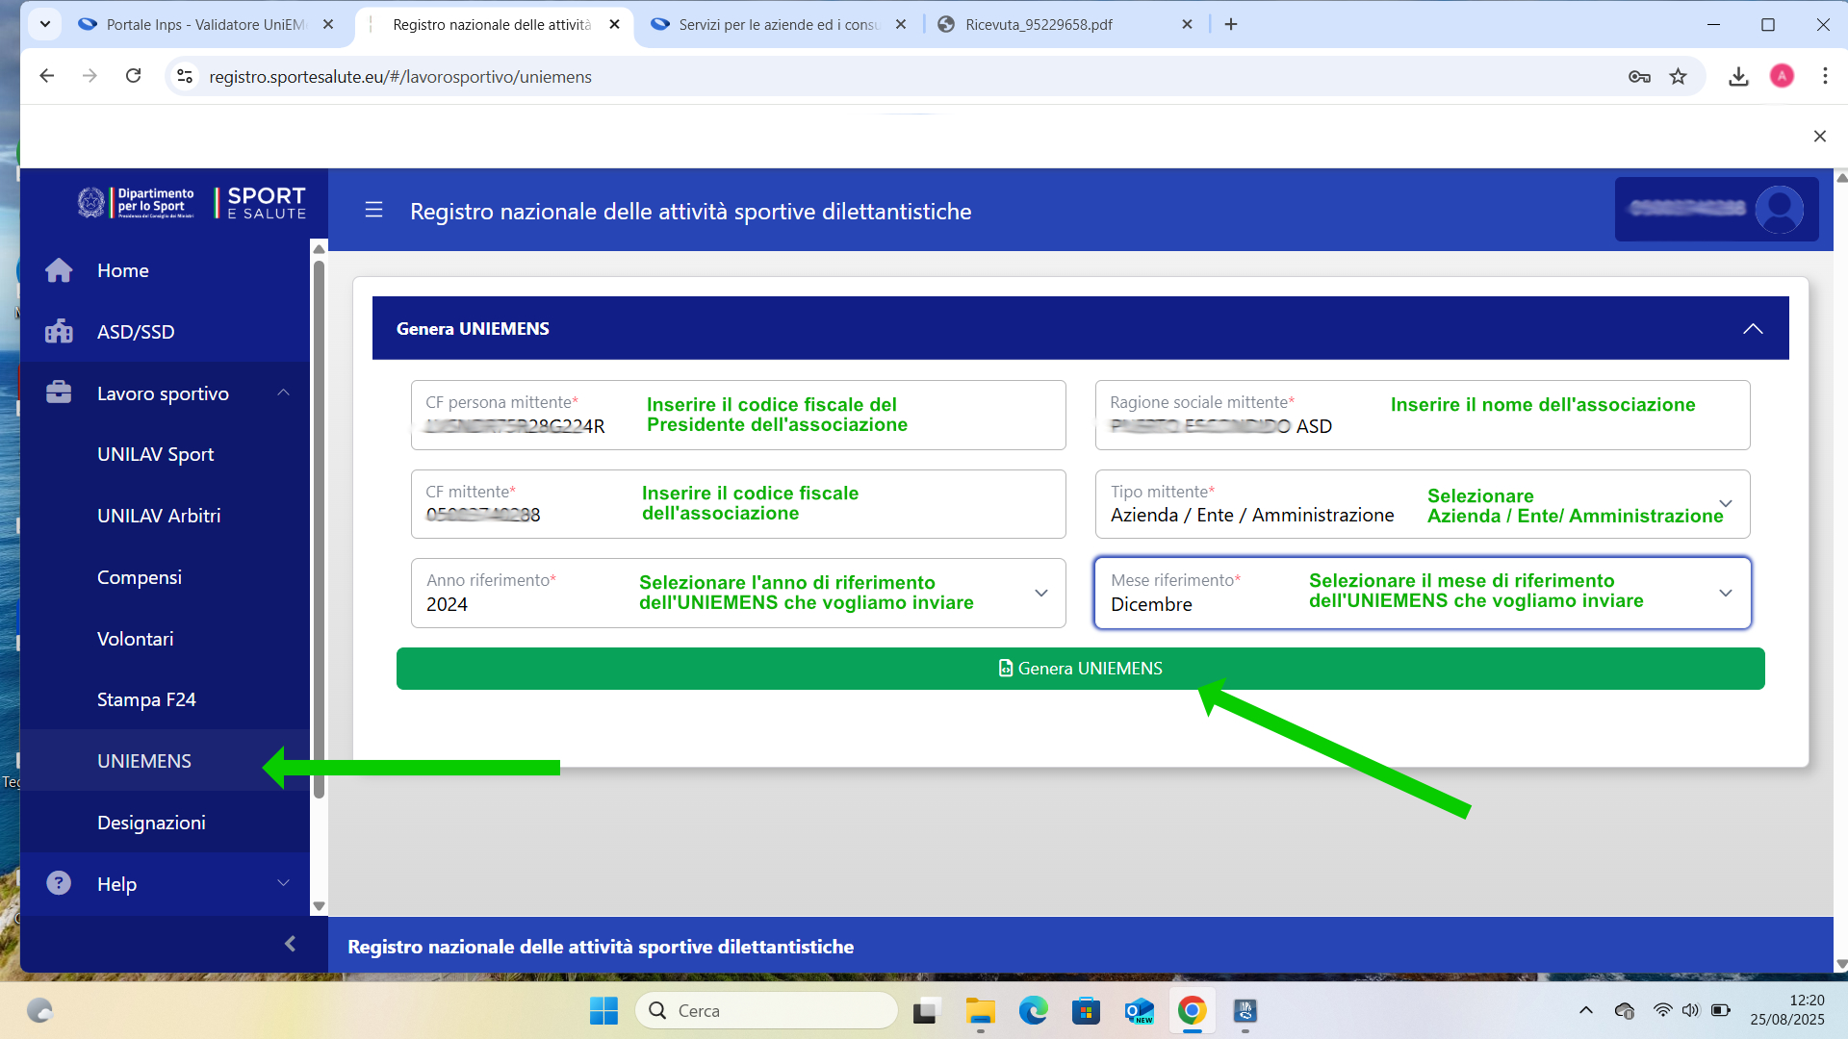
Task: Open Microsoft Edge from the taskbar
Action: [x=1033, y=1011]
